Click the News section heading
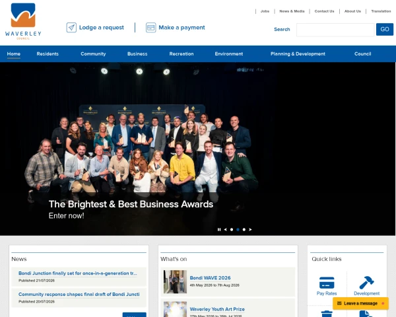 [x=19, y=259]
